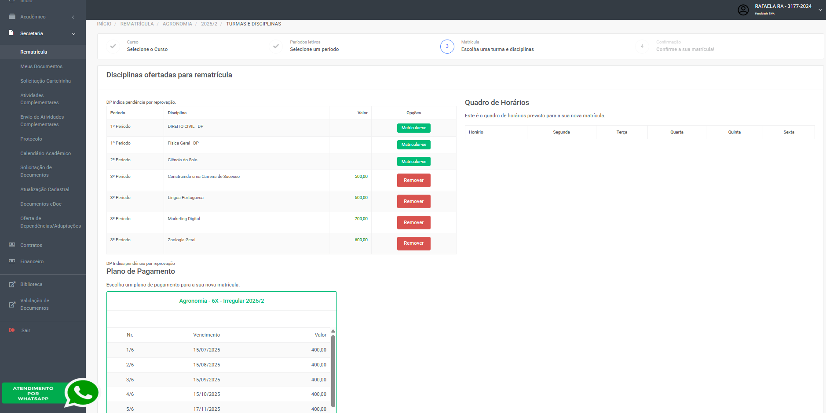The image size is (826, 413).
Task: Click the 700,00 value for Marketing Digital
Action: pos(361,219)
